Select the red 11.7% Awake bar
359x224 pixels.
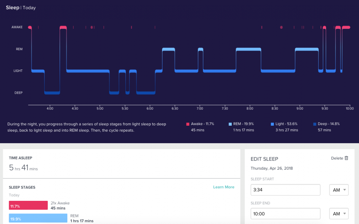(x=28, y=205)
